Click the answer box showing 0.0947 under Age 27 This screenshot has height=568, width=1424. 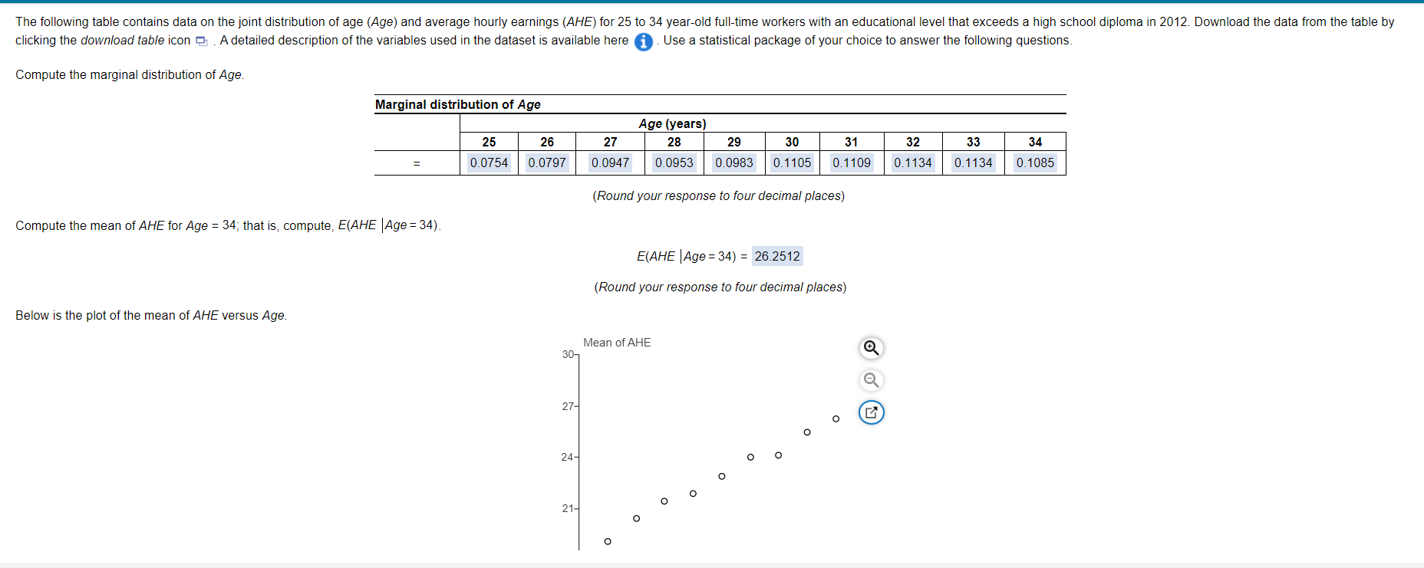[610, 163]
